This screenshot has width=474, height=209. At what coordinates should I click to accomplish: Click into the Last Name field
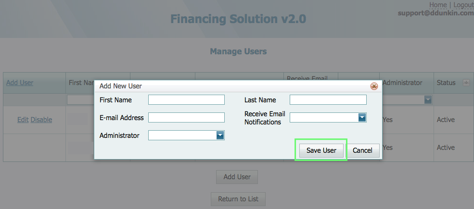click(328, 100)
